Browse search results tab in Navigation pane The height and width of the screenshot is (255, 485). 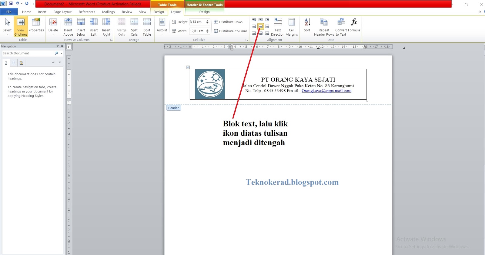coord(21,63)
